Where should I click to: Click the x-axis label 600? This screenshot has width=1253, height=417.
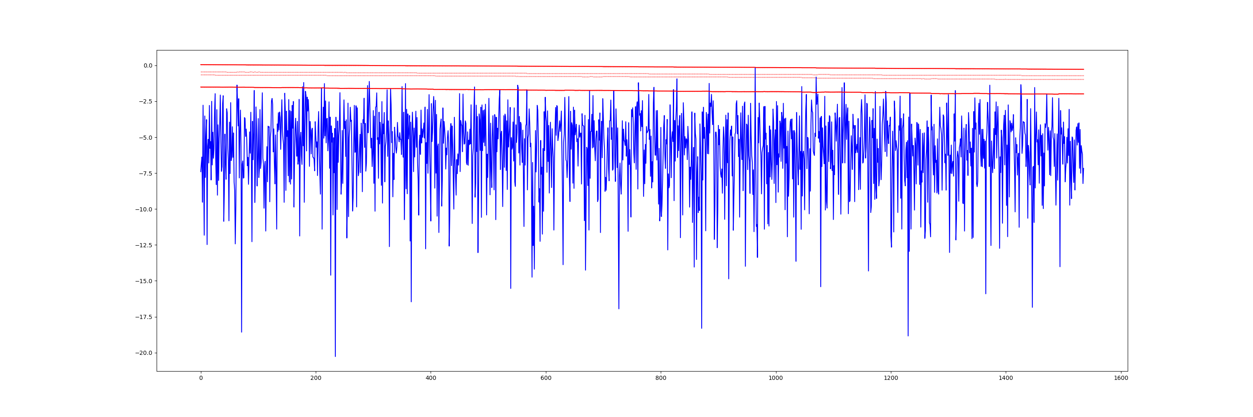click(546, 378)
